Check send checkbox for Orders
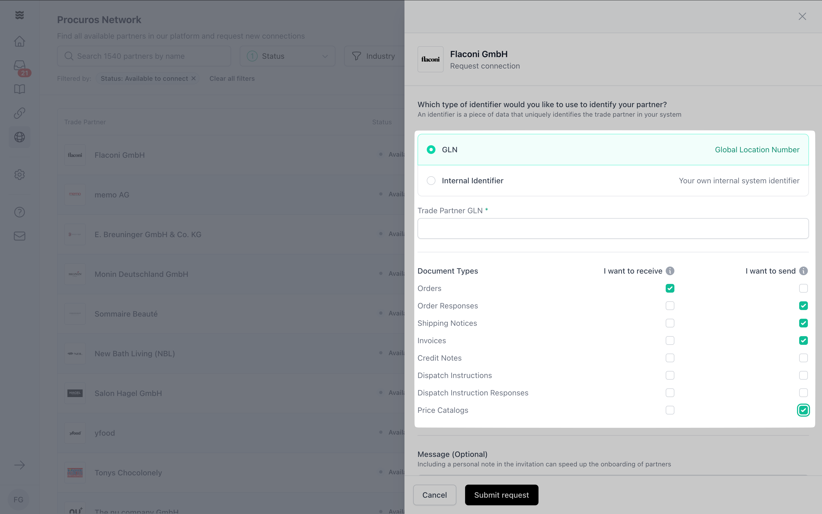This screenshot has width=822, height=514. tap(803, 288)
